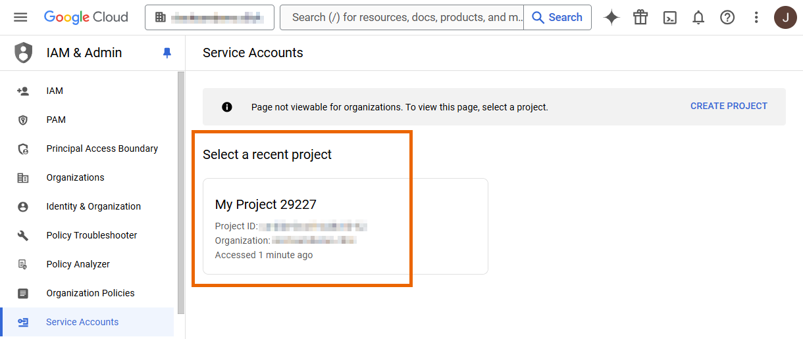The height and width of the screenshot is (339, 803).
Task: Open the help question mark icon
Action: click(x=727, y=18)
